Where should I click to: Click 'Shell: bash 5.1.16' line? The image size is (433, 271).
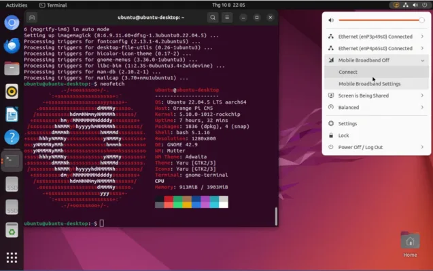pos(182,132)
